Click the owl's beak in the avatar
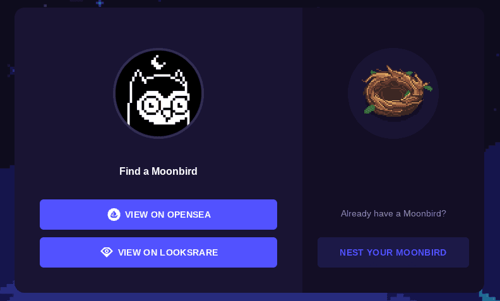 point(167,115)
